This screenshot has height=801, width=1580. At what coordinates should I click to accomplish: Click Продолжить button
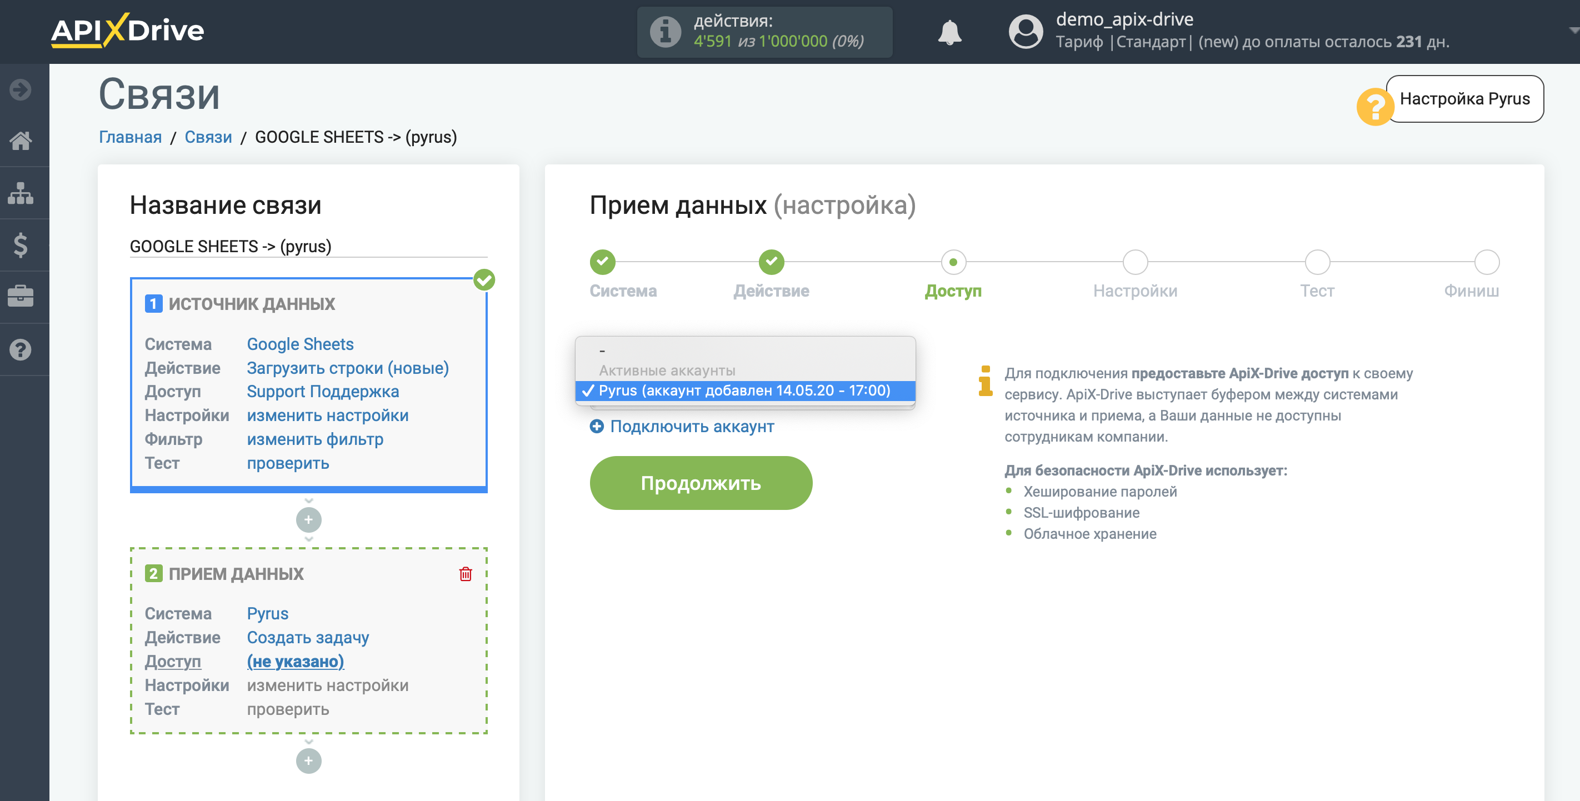(701, 483)
